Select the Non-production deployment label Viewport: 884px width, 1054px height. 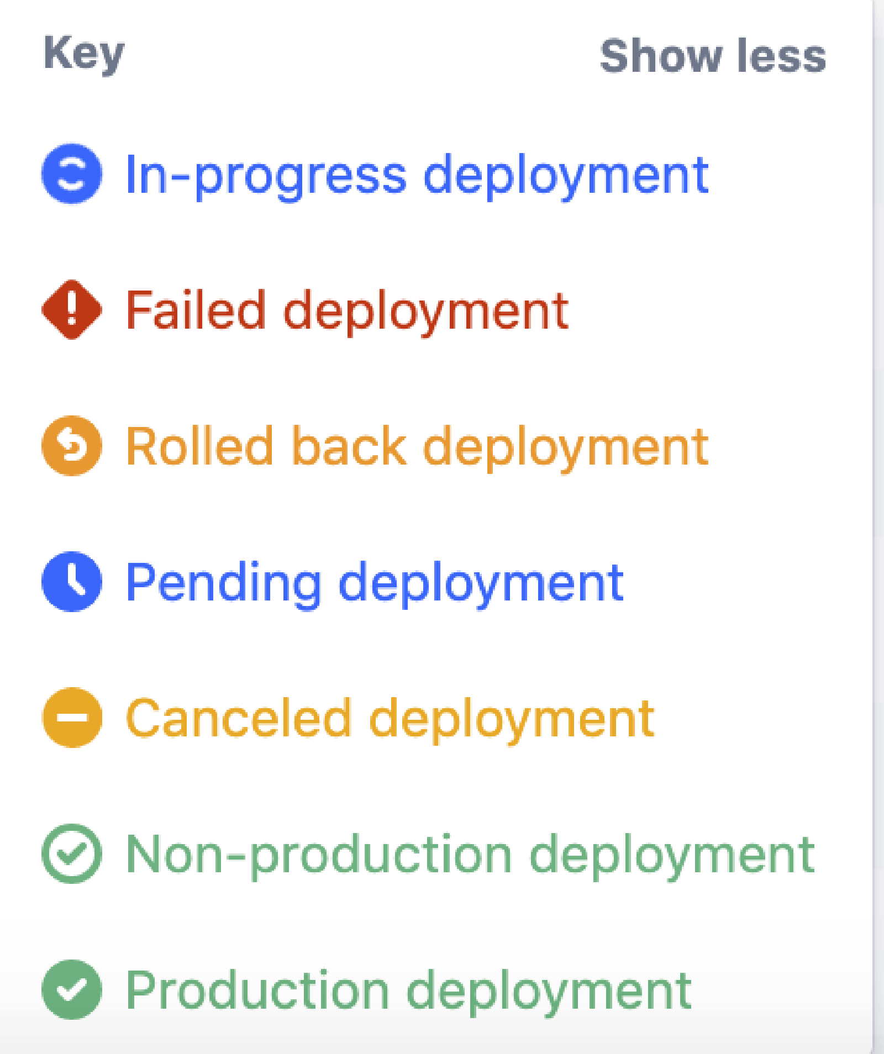point(470,853)
